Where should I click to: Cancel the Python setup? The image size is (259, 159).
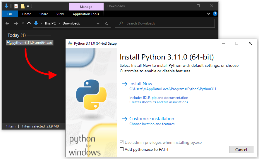pos(241,150)
